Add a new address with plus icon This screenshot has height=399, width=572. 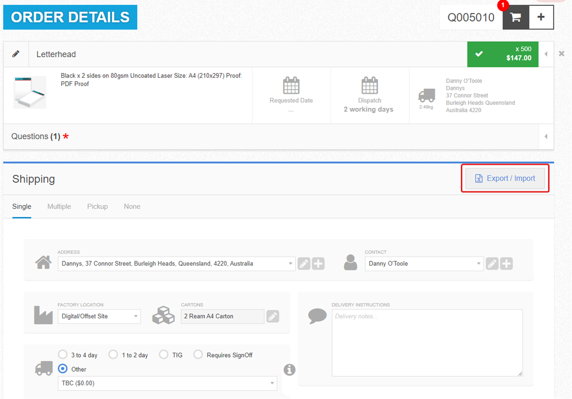click(318, 264)
